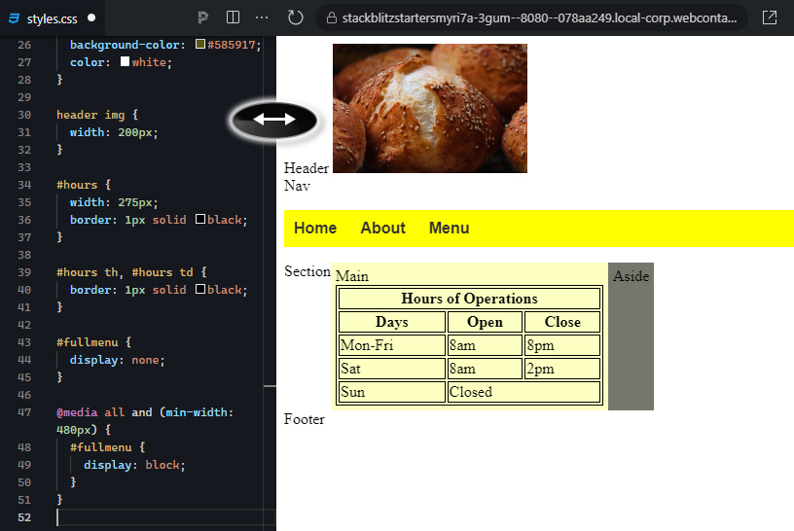794x531 pixels.
Task: Click the white color swatch on line 27
Action: pyautogui.click(x=126, y=62)
